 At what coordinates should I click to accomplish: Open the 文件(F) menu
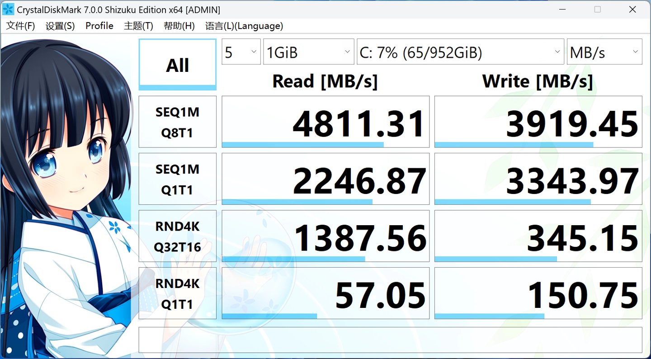[20, 26]
